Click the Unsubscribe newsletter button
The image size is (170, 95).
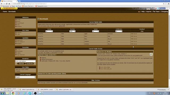click(29, 64)
